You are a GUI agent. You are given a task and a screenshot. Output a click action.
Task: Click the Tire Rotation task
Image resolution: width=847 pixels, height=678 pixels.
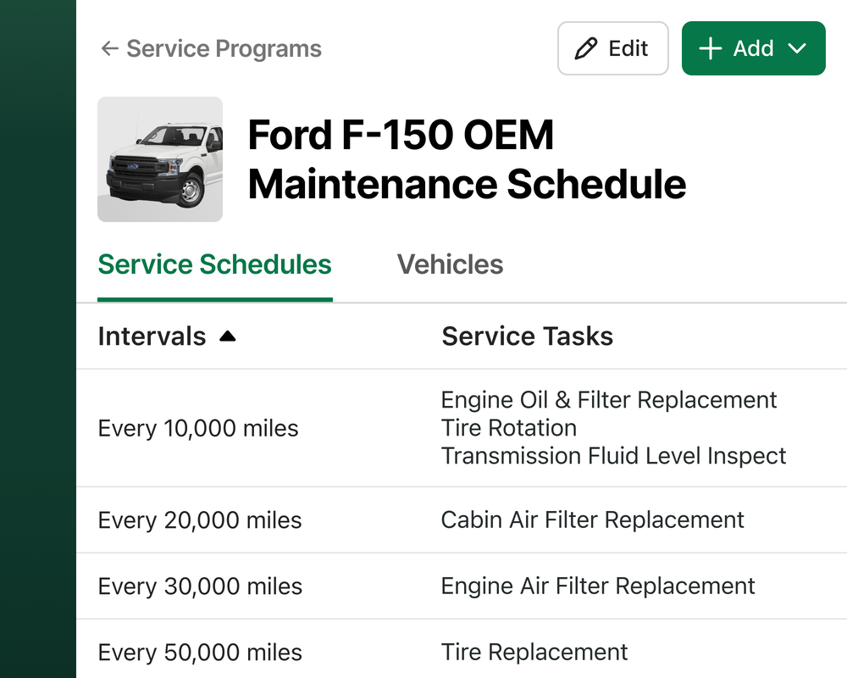click(x=509, y=428)
